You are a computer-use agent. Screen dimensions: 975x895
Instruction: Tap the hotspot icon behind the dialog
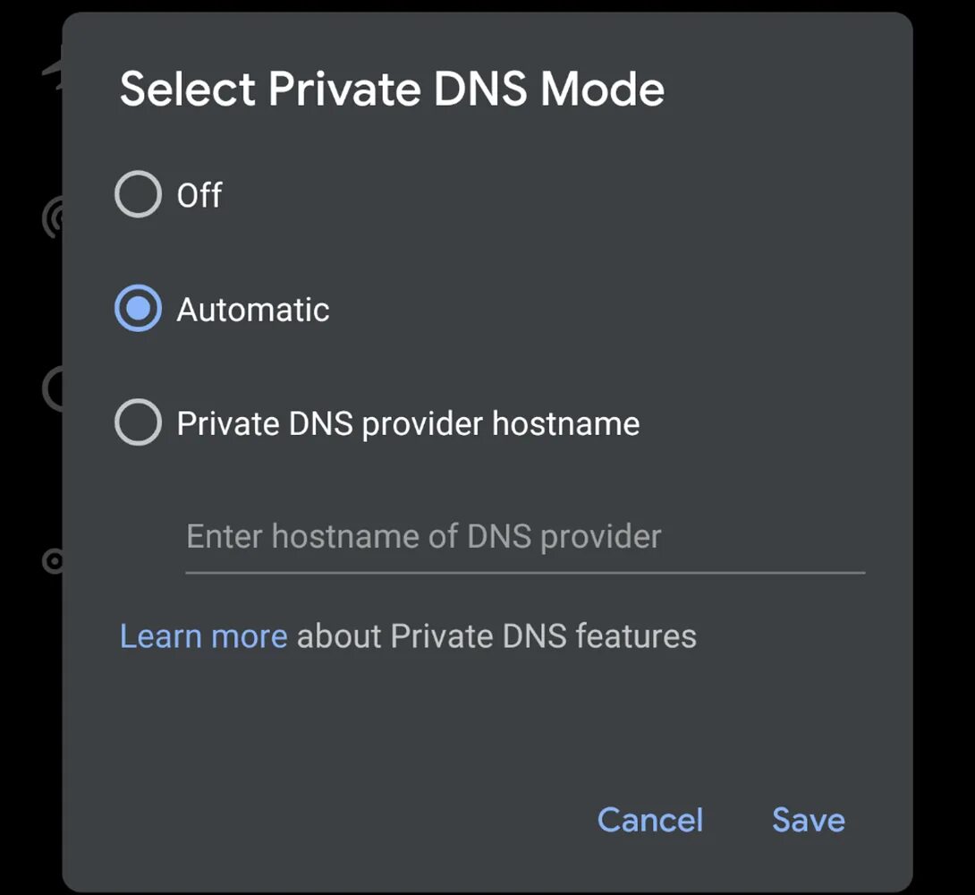(52, 217)
